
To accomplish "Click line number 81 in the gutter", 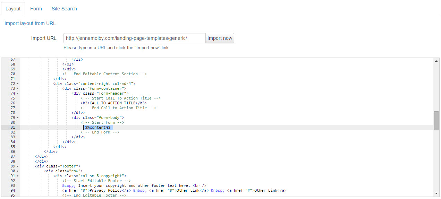I will pyautogui.click(x=13, y=127).
